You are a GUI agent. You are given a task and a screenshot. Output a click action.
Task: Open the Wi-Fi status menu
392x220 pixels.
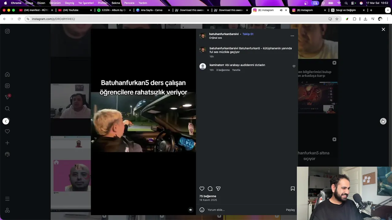tap(339, 3)
